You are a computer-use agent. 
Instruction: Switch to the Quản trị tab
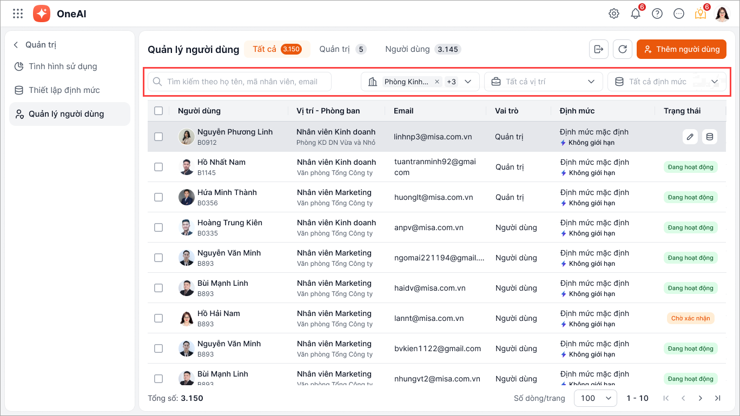click(342, 49)
